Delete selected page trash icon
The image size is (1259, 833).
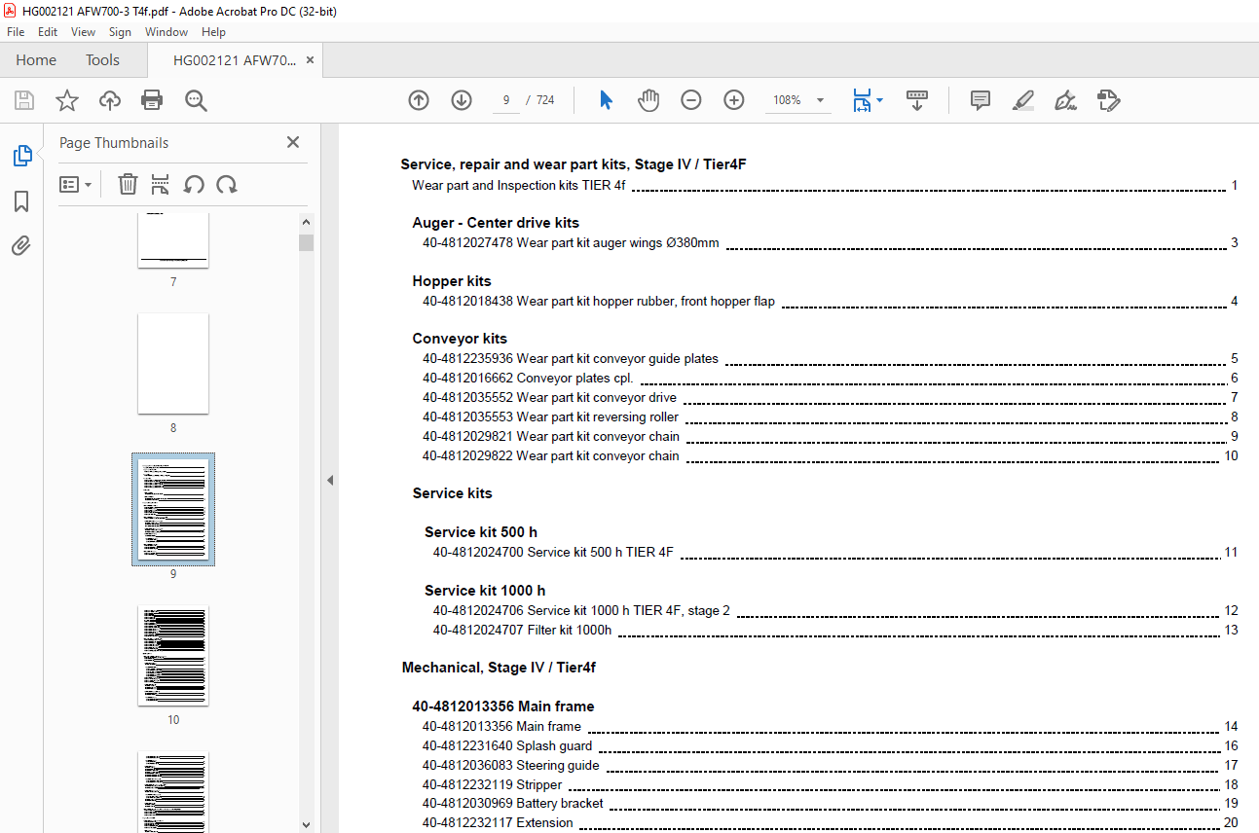128,184
